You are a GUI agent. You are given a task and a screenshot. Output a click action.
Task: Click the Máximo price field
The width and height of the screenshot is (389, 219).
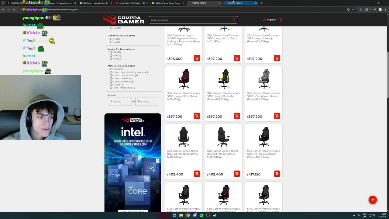point(147,101)
